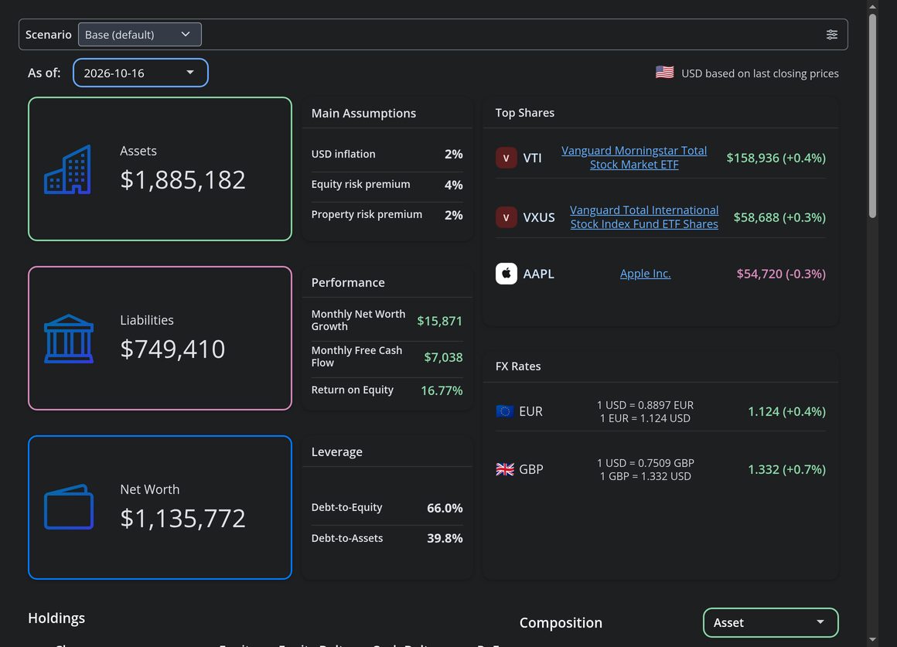Click the 1 USD = 0.7509 GBP text
Image resolution: width=897 pixels, height=647 pixels.
click(x=645, y=463)
